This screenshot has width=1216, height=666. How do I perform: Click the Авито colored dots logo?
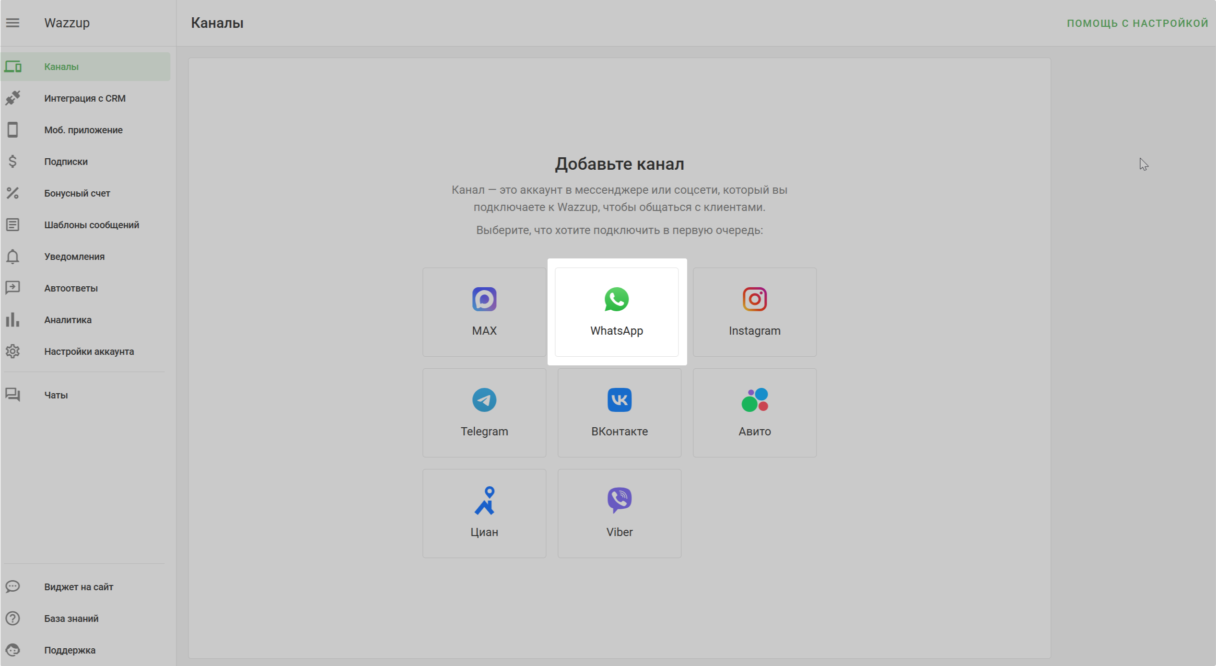(x=755, y=400)
